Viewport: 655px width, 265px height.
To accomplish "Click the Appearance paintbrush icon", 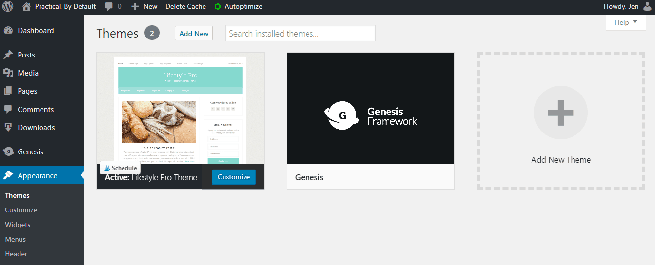I will tap(8, 175).
